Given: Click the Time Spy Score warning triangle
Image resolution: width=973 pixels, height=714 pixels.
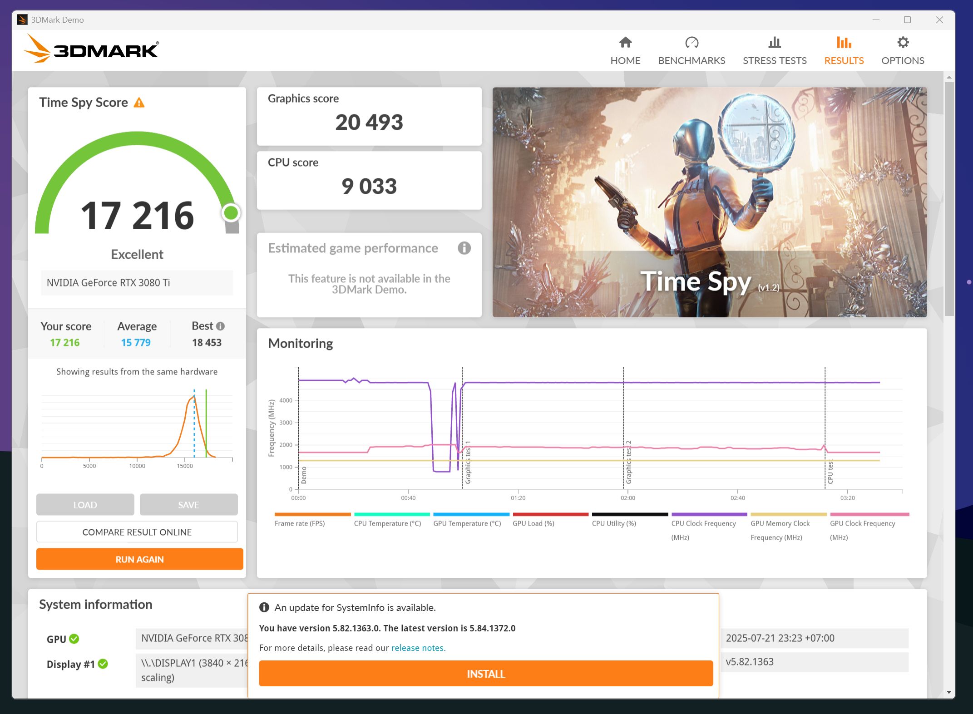Looking at the screenshot, I should [139, 103].
